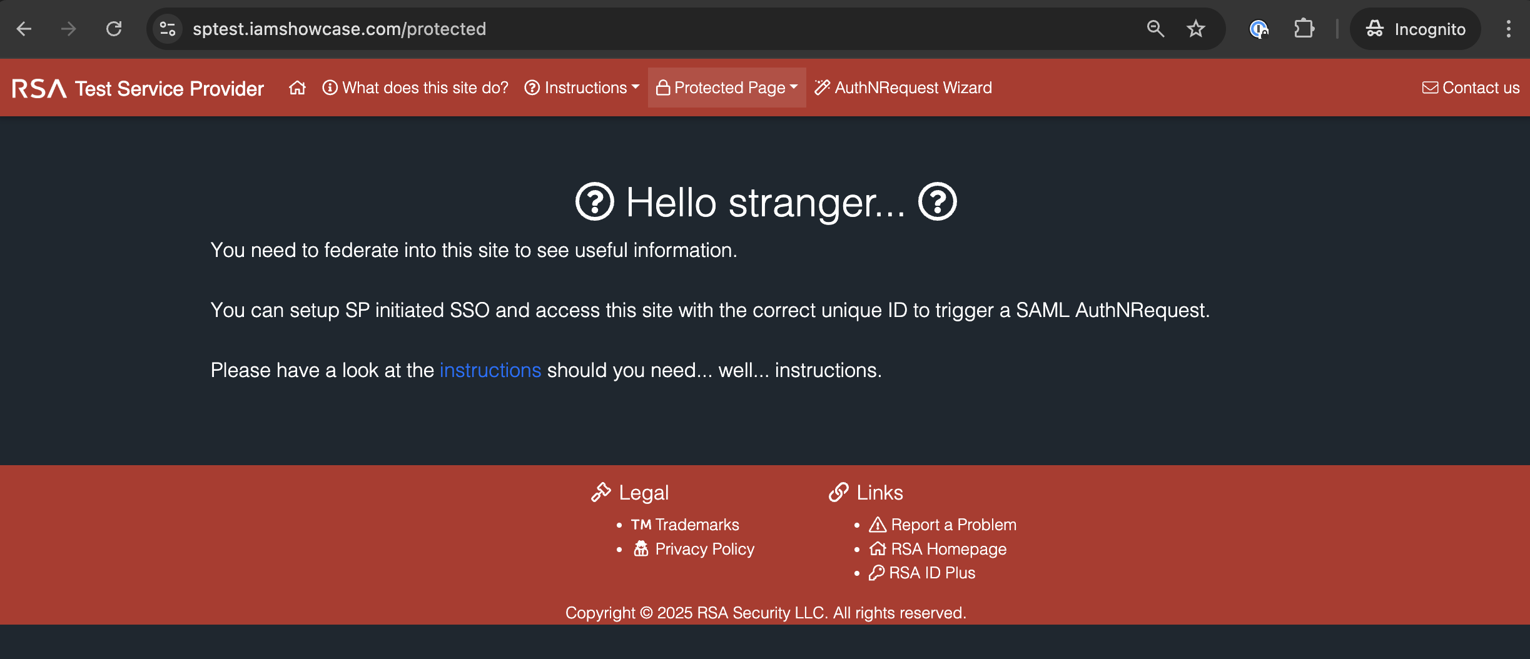Click the browser back arrow
The width and height of the screenshot is (1530, 659).
click(x=24, y=28)
